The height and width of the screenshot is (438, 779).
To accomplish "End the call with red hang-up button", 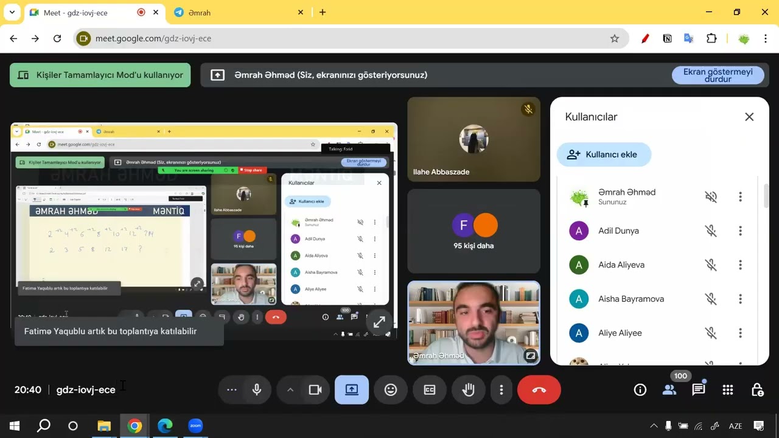I will [539, 390].
